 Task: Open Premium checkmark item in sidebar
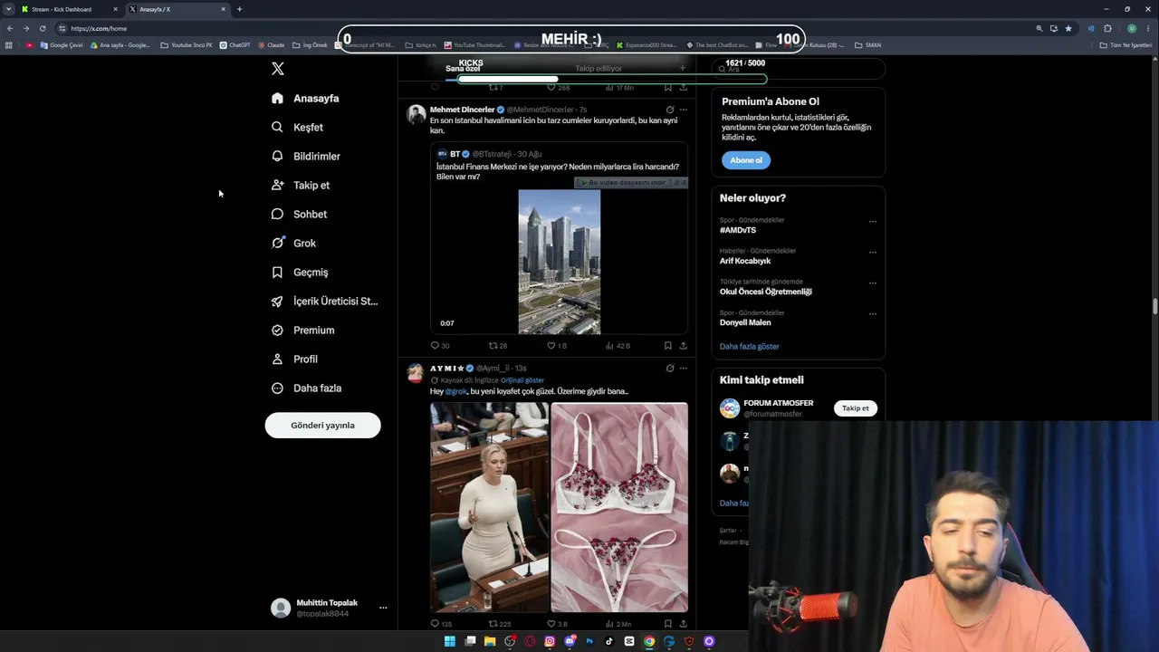pyautogui.click(x=302, y=330)
